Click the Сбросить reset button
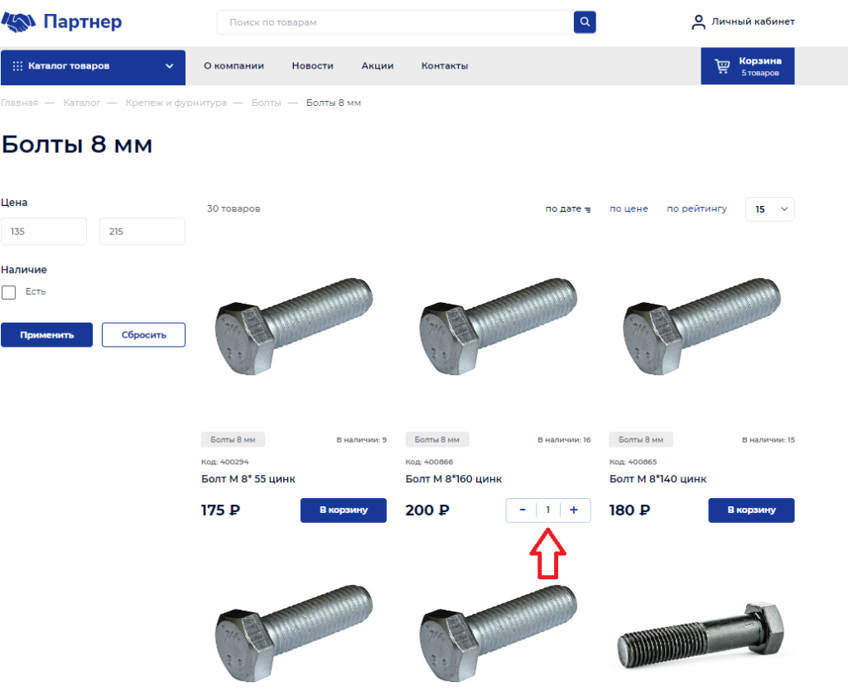 [143, 335]
